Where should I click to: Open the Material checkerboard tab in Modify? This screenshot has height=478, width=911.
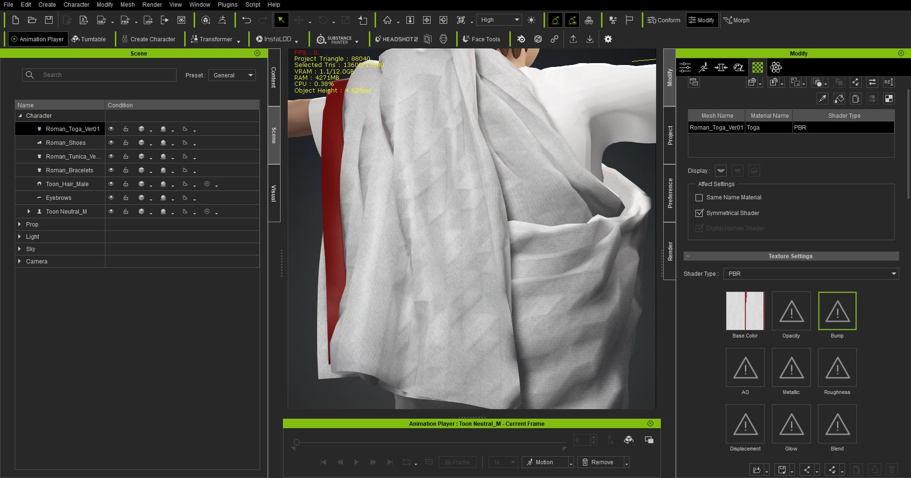coord(758,67)
